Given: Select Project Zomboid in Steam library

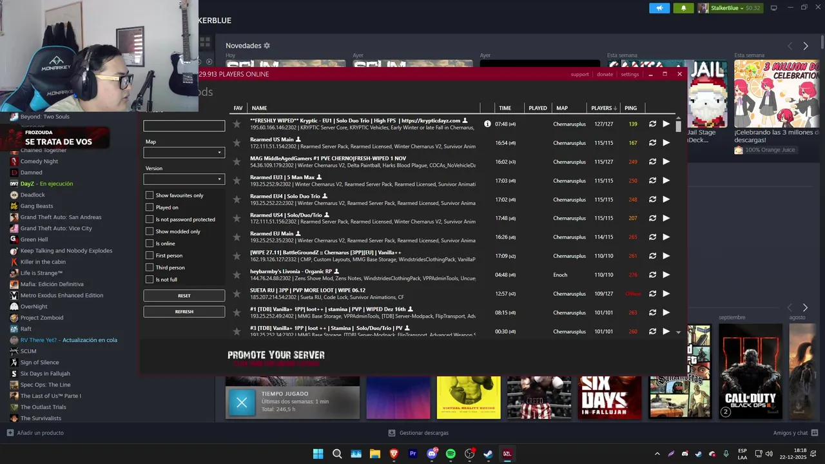Looking at the screenshot, I should pyautogui.click(x=41, y=318).
